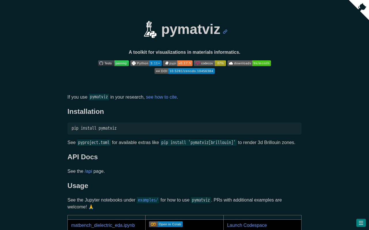Click the API Docs heading
Viewport: 369px width, 230px height.
(82, 157)
